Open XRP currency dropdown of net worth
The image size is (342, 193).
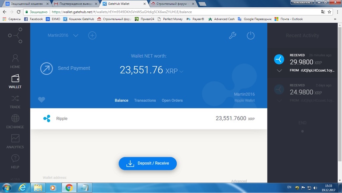click(181, 71)
